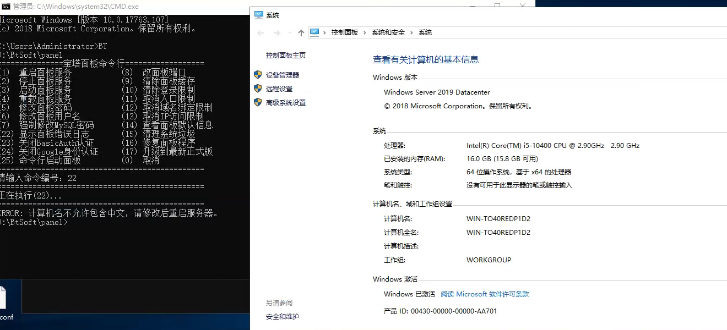Click CMD line (16) 修复面板程序

click(x=158, y=142)
